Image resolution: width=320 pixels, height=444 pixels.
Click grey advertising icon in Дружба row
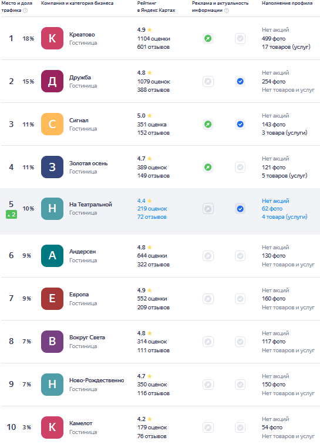(x=208, y=82)
